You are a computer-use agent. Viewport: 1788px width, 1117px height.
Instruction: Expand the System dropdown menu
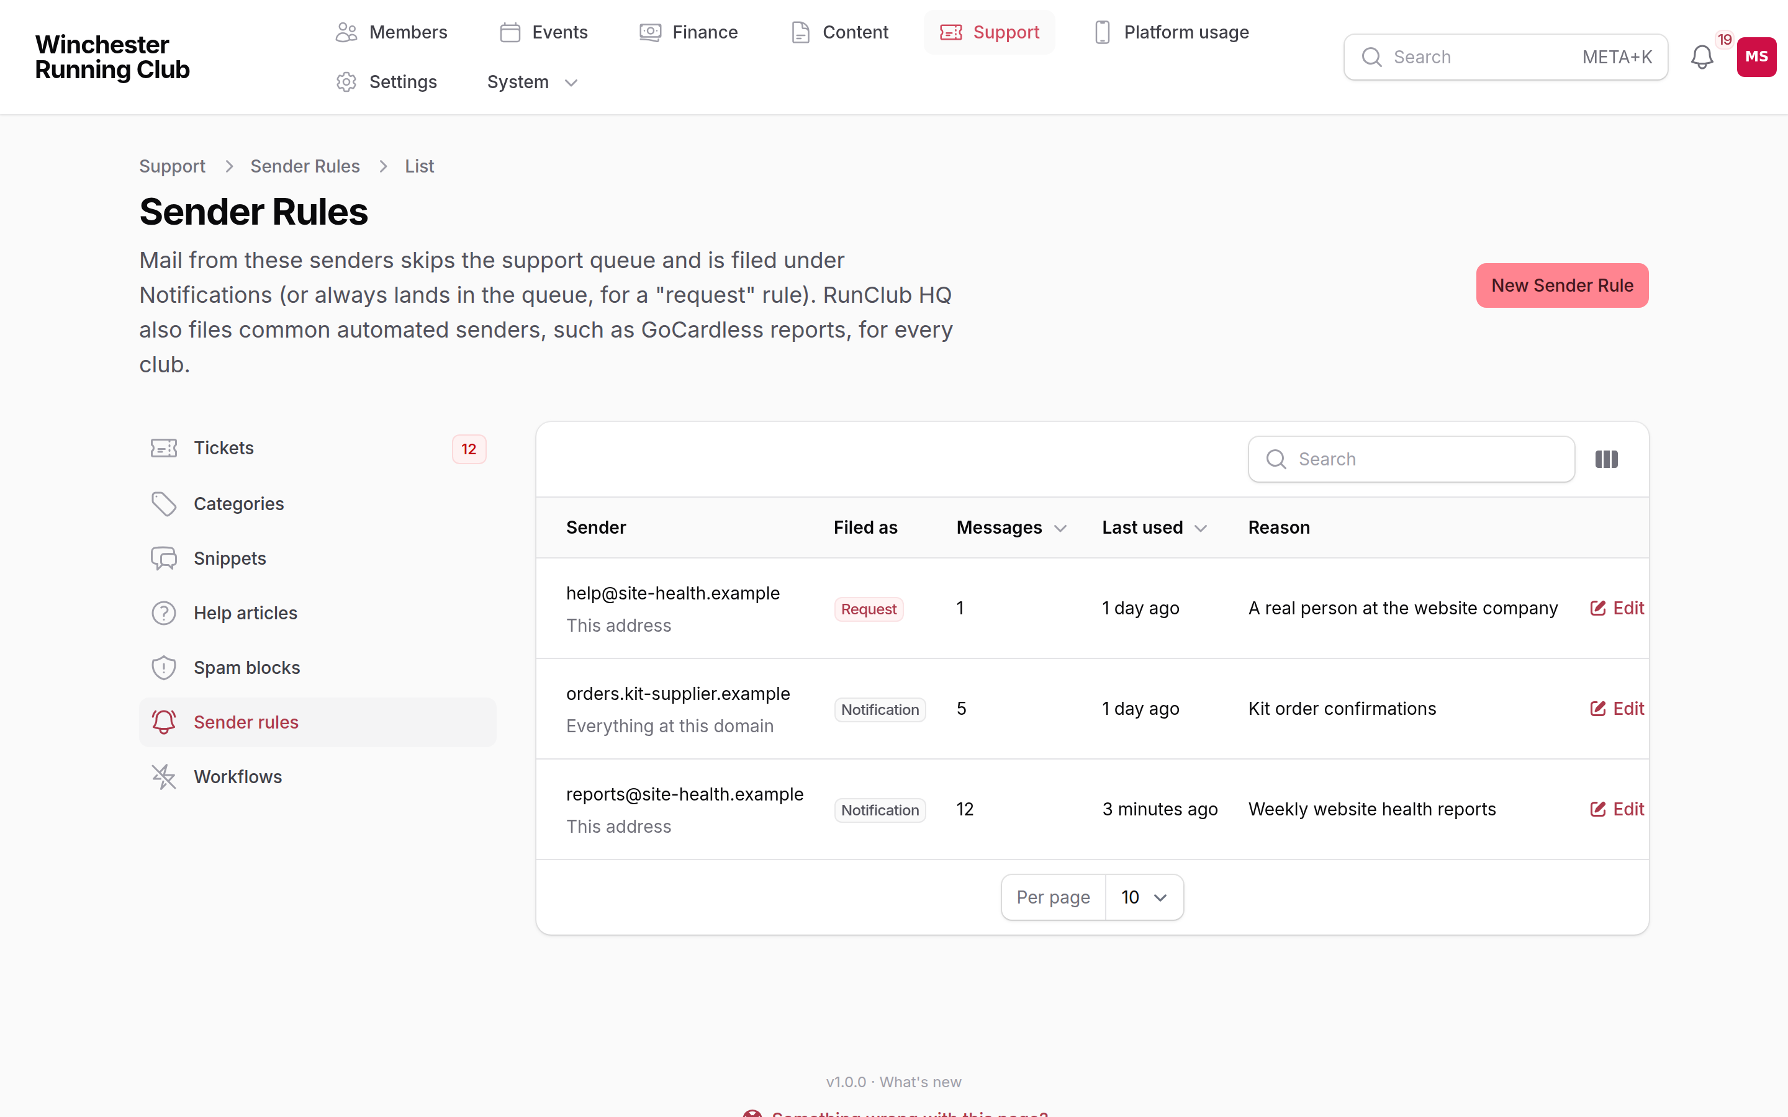[x=532, y=82]
